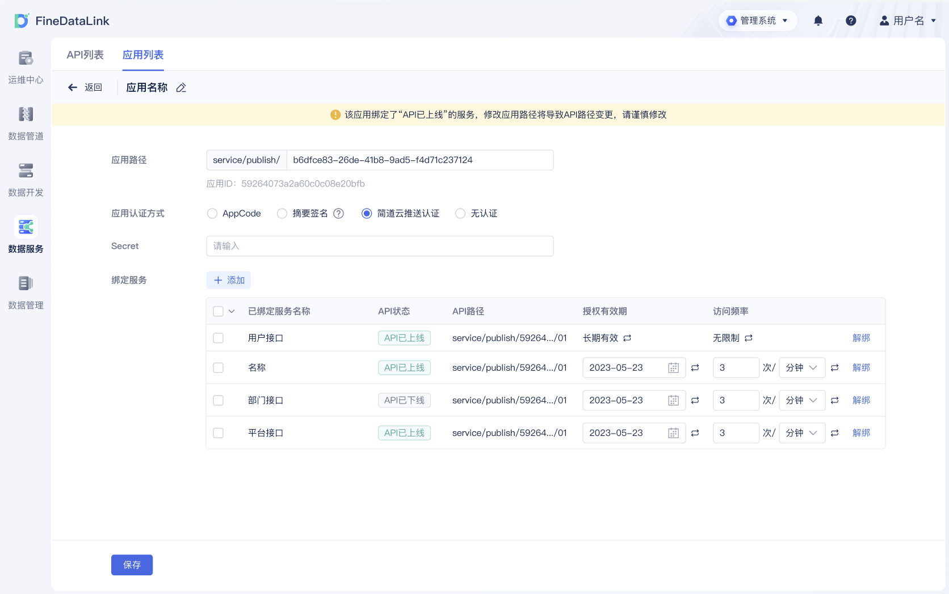
Task: Click frequency switch icon in 平台接口 row
Action: [835, 433]
